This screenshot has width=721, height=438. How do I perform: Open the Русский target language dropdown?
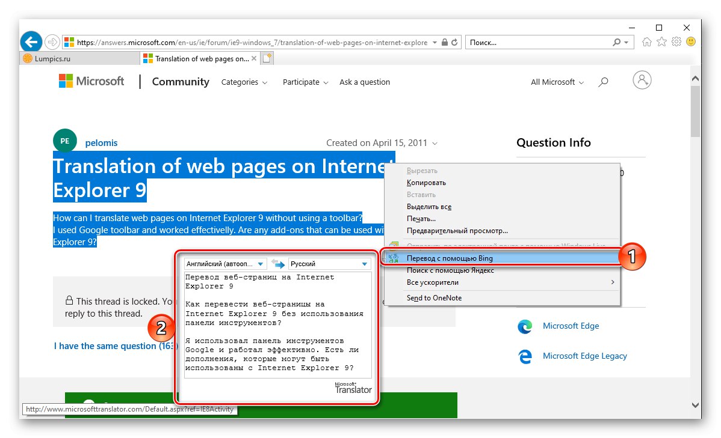tap(329, 263)
